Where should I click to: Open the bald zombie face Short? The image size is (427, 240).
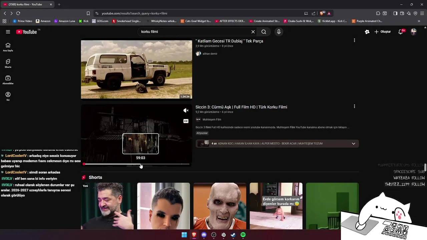(x=220, y=206)
